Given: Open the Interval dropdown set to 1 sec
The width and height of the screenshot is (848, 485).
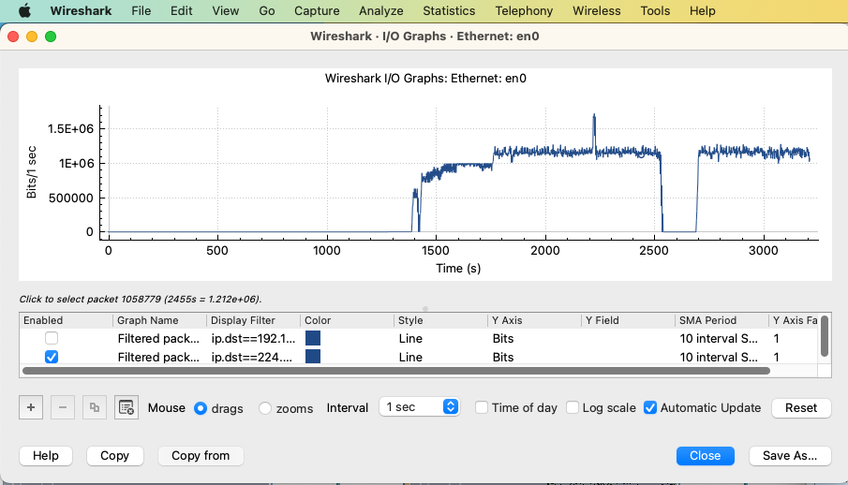Looking at the screenshot, I should click(x=419, y=407).
